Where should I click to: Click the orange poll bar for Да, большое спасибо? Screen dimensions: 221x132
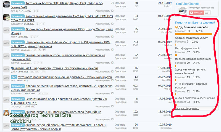[x=193, y=34]
